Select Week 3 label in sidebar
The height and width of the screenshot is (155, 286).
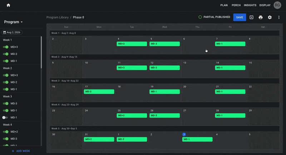pos(7,97)
